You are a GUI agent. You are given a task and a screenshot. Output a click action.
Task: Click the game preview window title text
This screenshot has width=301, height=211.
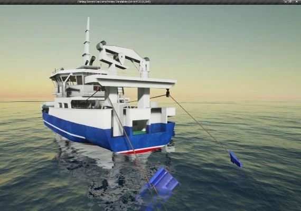coord(114,2)
